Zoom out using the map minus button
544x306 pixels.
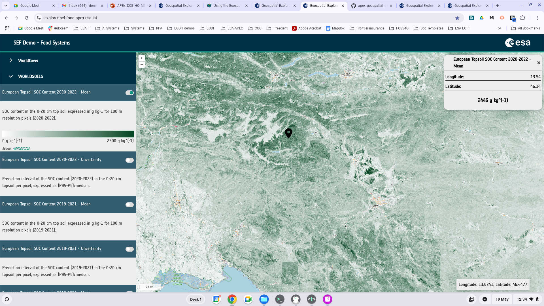141,65
